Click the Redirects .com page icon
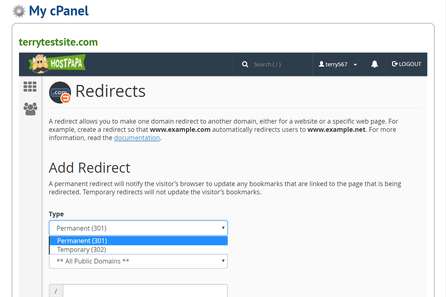The image size is (446, 297). tap(60, 92)
